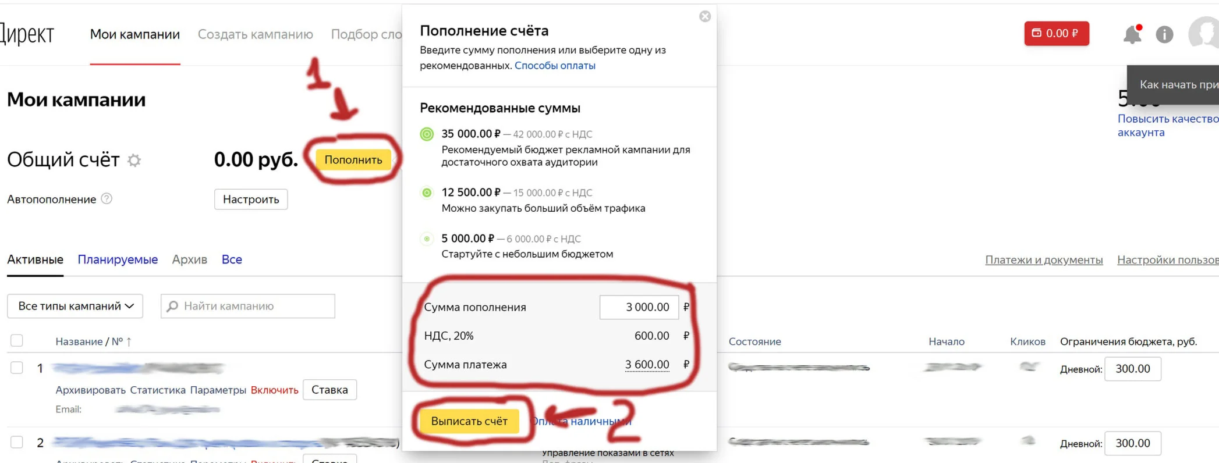The image size is (1219, 463).
Task: Click the info circle icon
Action: click(x=1164, y=35)
